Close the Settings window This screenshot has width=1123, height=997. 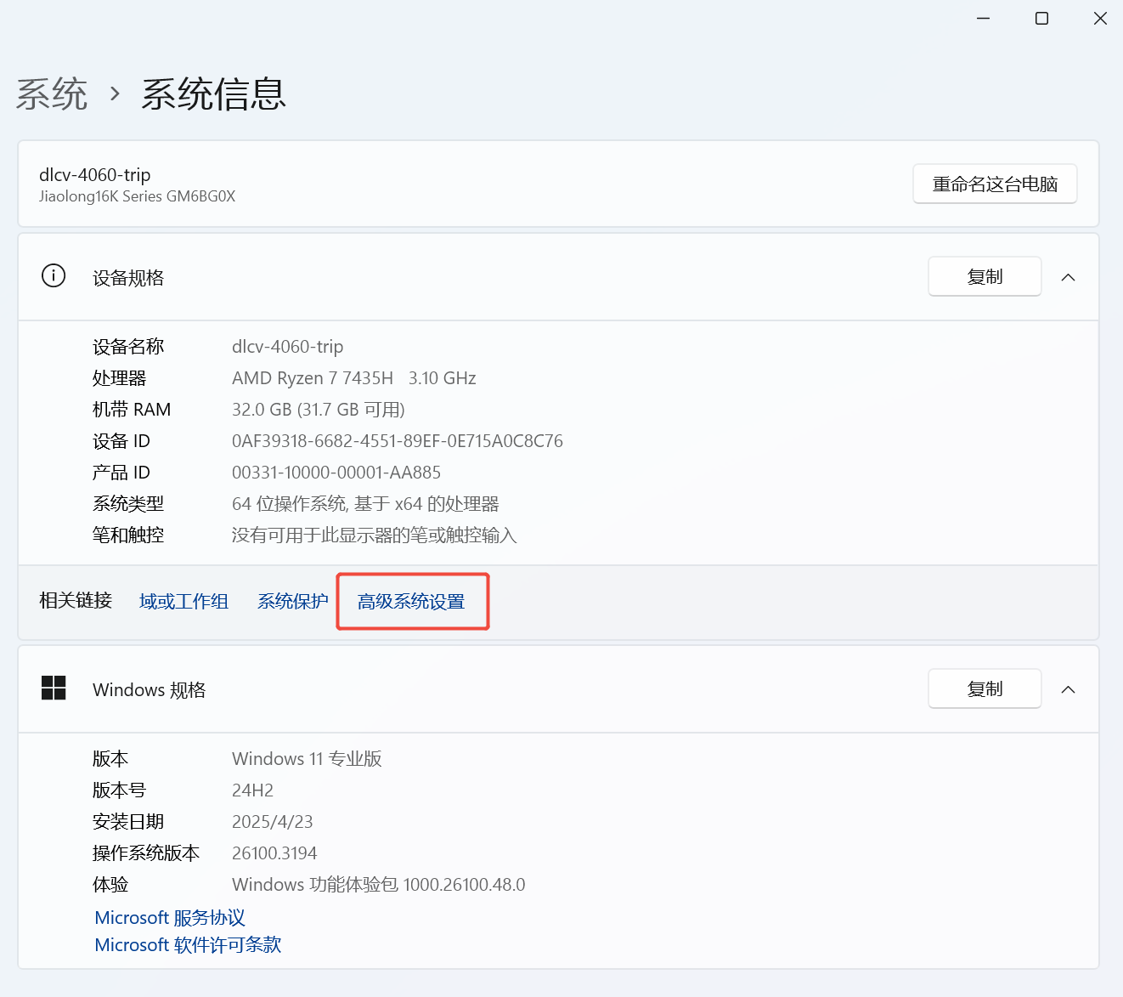1100,19
